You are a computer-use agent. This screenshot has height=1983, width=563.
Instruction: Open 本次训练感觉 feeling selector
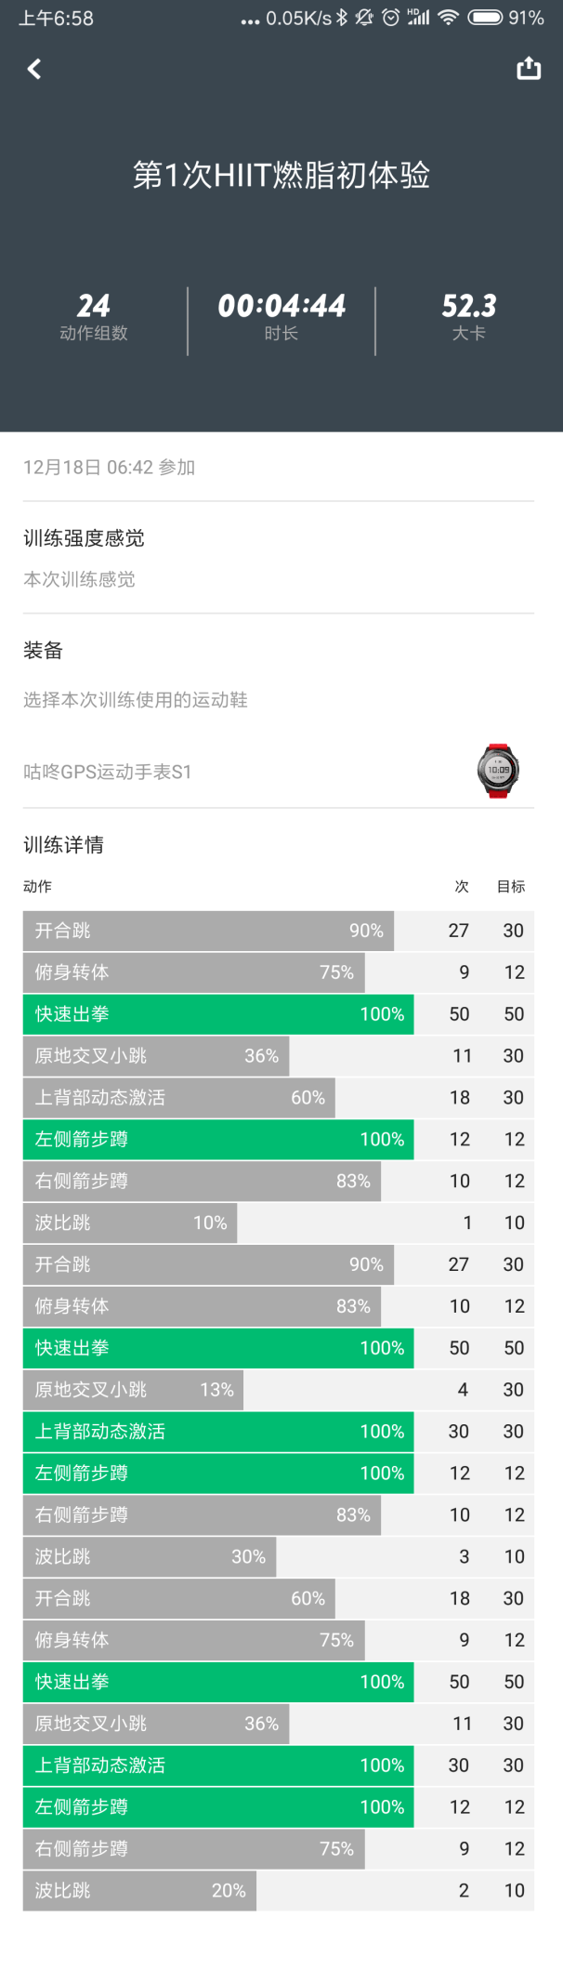pos(79,579)
